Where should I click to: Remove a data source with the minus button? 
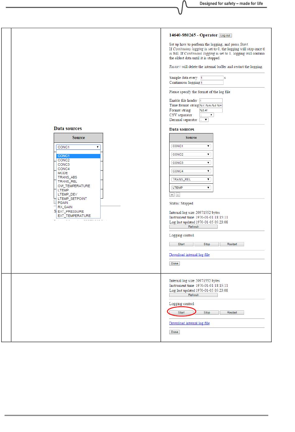178,195
